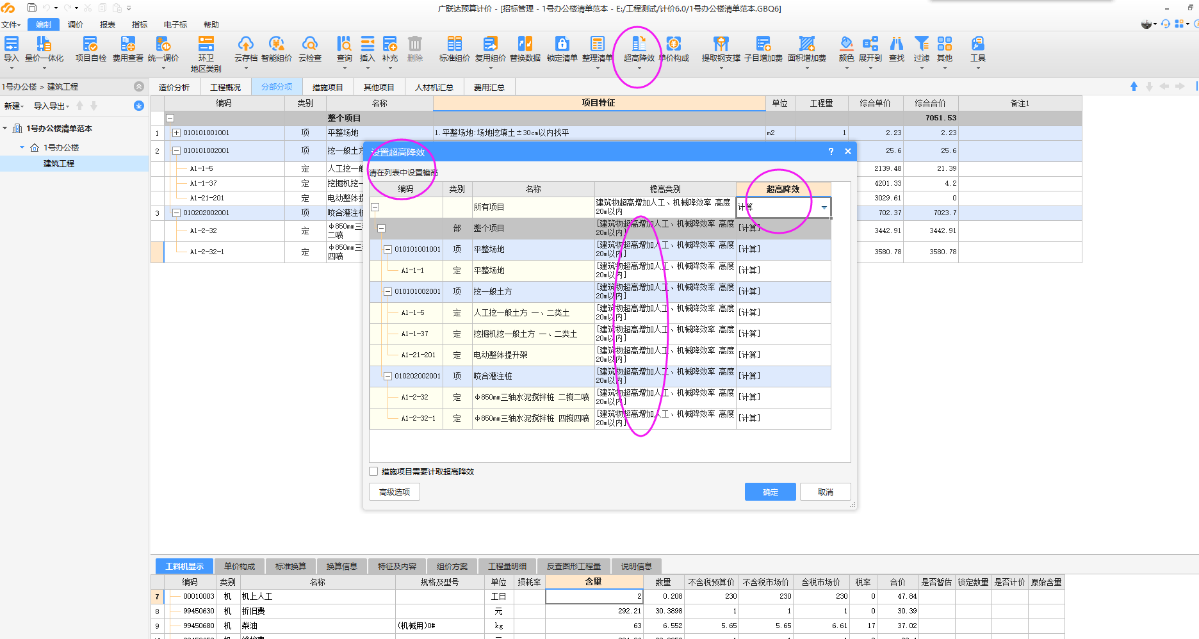Collapse 010101002001 挖一般土方 in dialog

click(388, 292)
